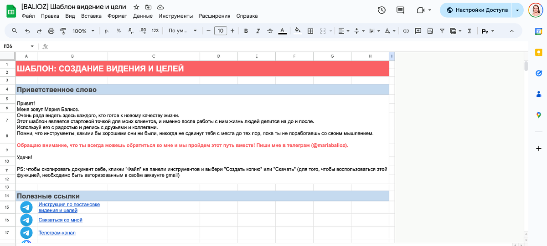Screen dimensions: 547x246
Task: Open the font family dropdown По ум...
Action: pyautogui.click(x=183, y=31)
